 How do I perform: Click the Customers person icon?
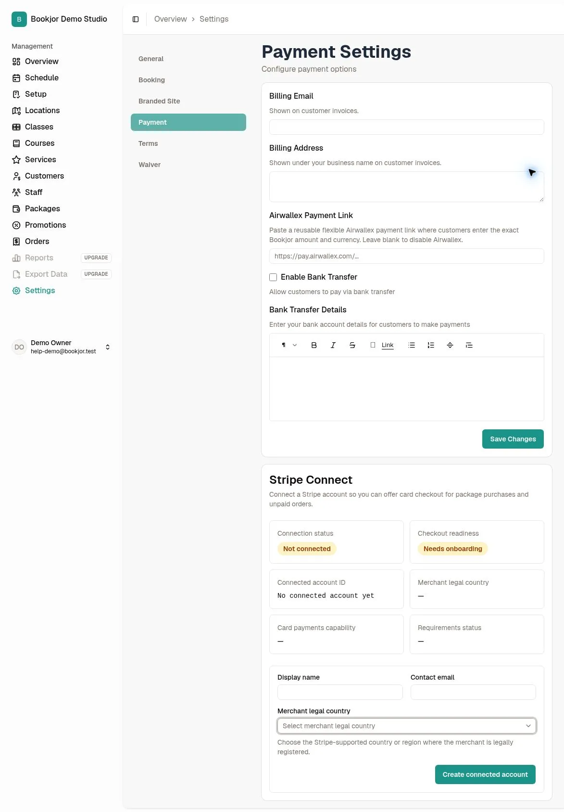coord(16,176)
